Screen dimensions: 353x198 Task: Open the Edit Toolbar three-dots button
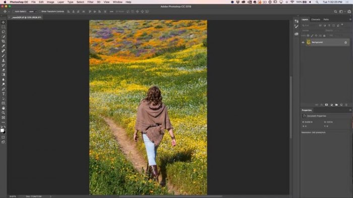(3, 123)
